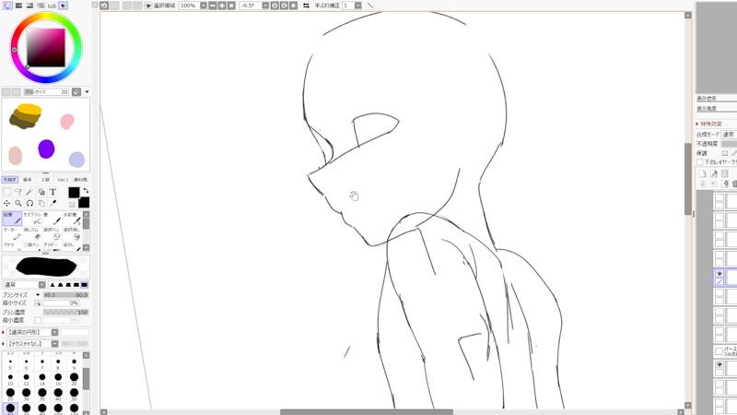
Task: Toggle clipping with lower layer checkbox
Action: (x=700, y=161)
